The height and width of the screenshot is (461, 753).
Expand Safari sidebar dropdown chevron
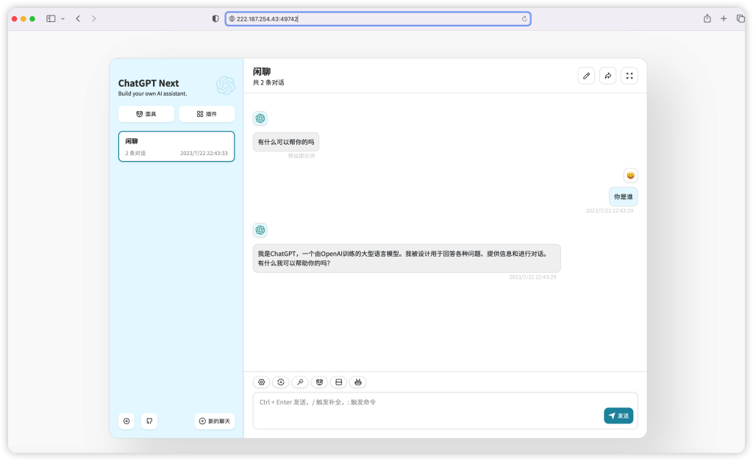[x=63, y=18]
